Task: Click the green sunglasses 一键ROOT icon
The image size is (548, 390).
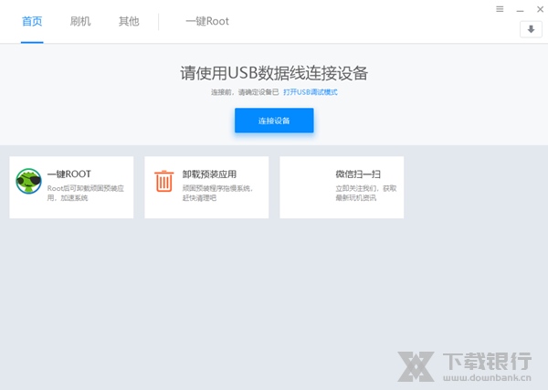Action: 29,181
